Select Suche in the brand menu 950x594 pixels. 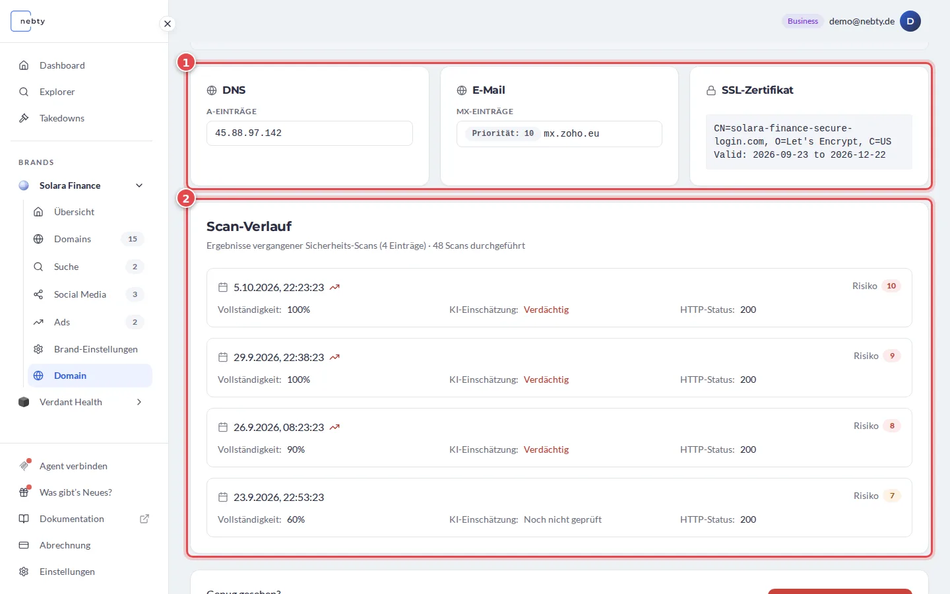pyautogui.click(x=90, y=267)
